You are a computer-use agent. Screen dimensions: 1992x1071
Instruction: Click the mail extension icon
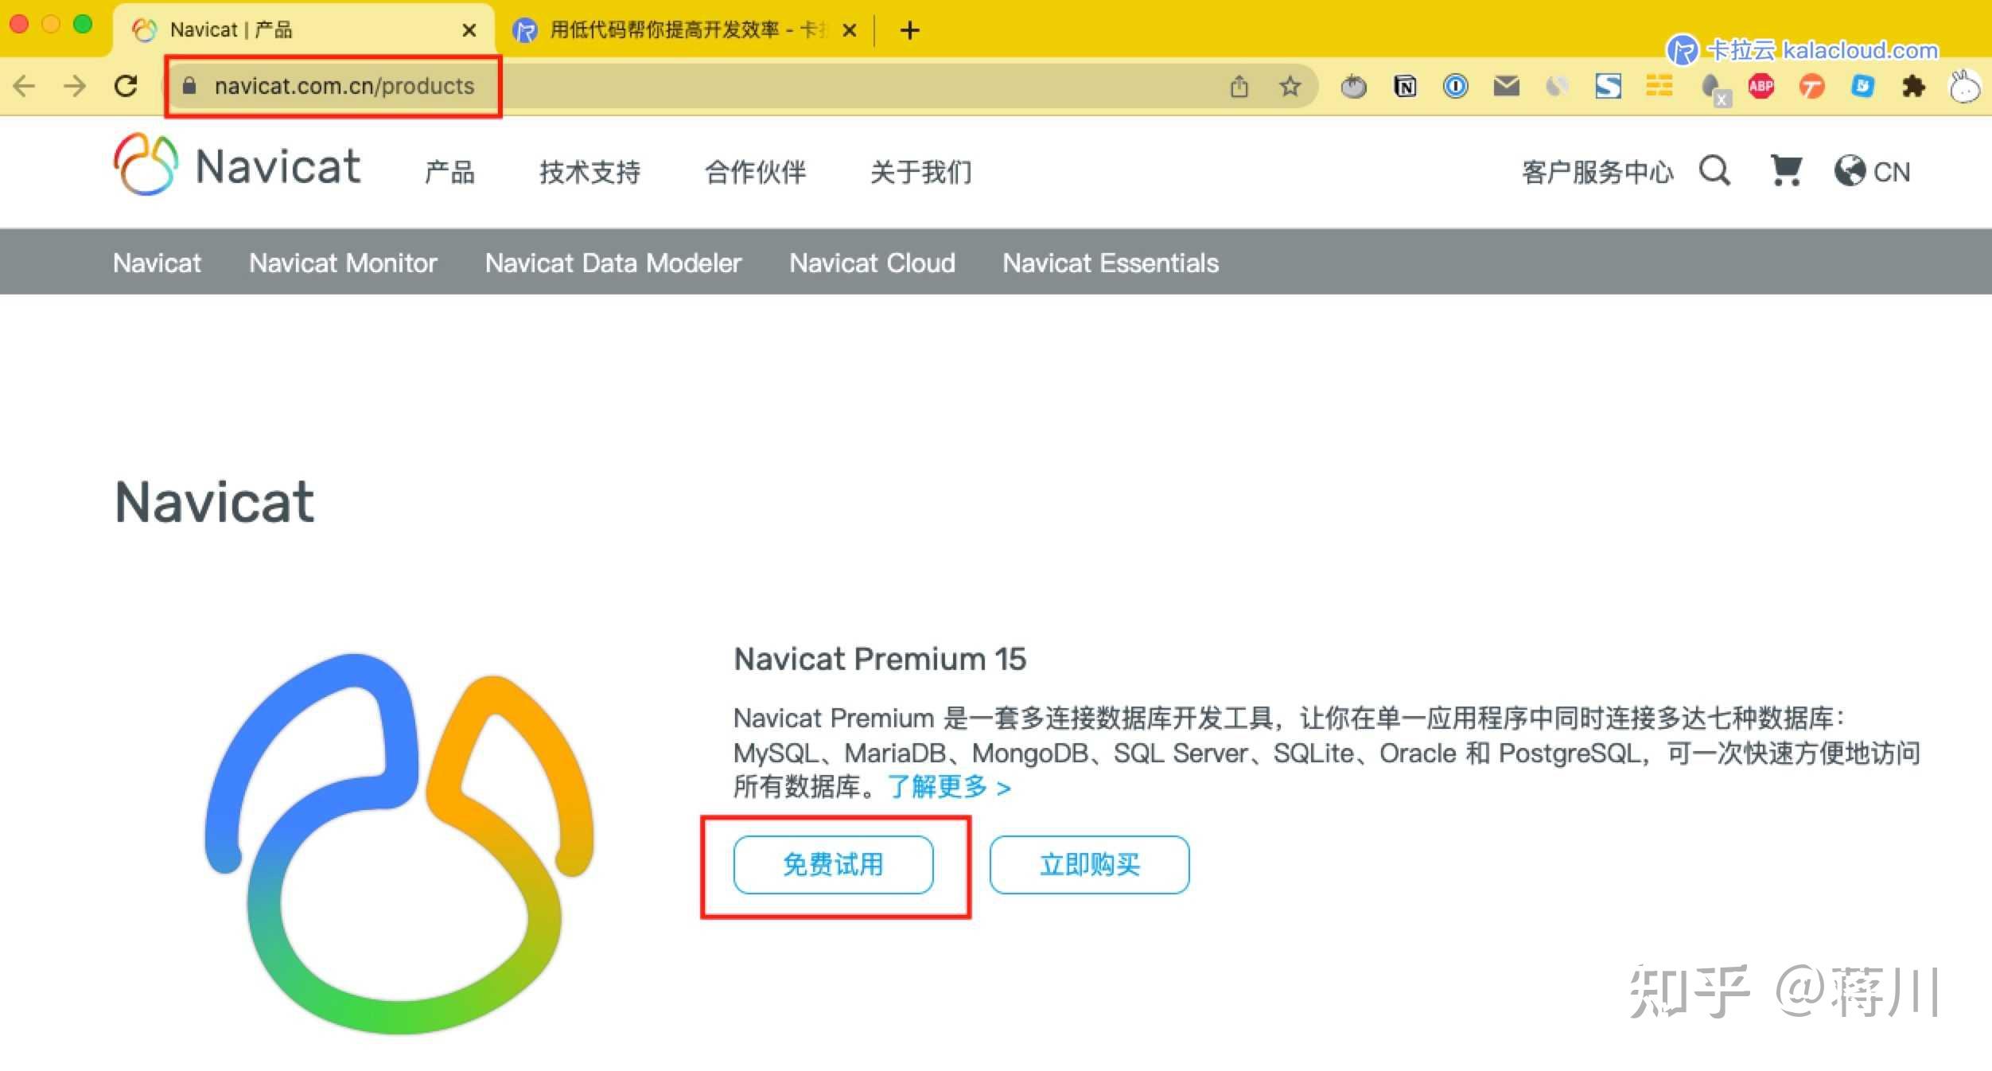1506,86
